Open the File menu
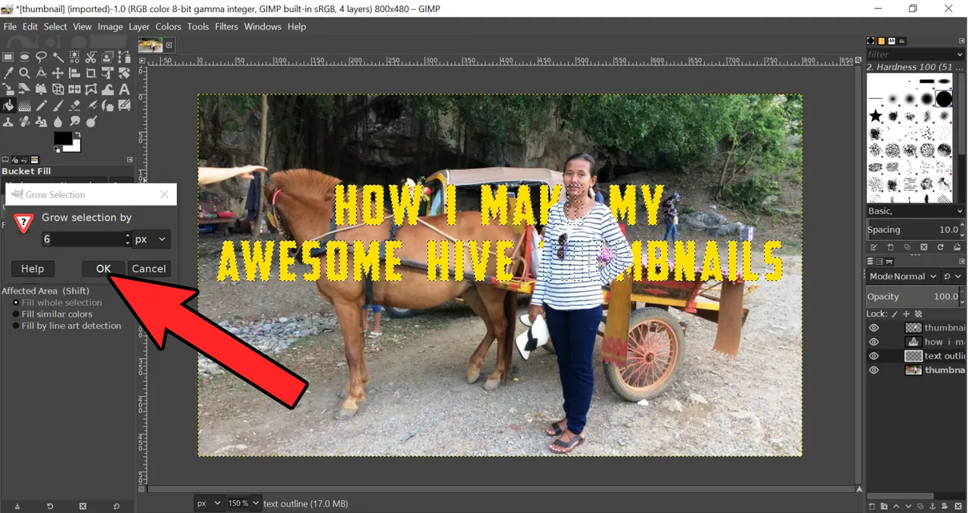This screenshot has height=513, width=968. [10, 26]
